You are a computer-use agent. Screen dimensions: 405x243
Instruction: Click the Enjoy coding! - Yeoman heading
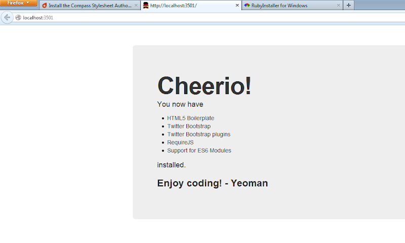coord(212,183)
